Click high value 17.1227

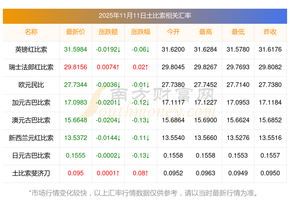click(206, 103)
